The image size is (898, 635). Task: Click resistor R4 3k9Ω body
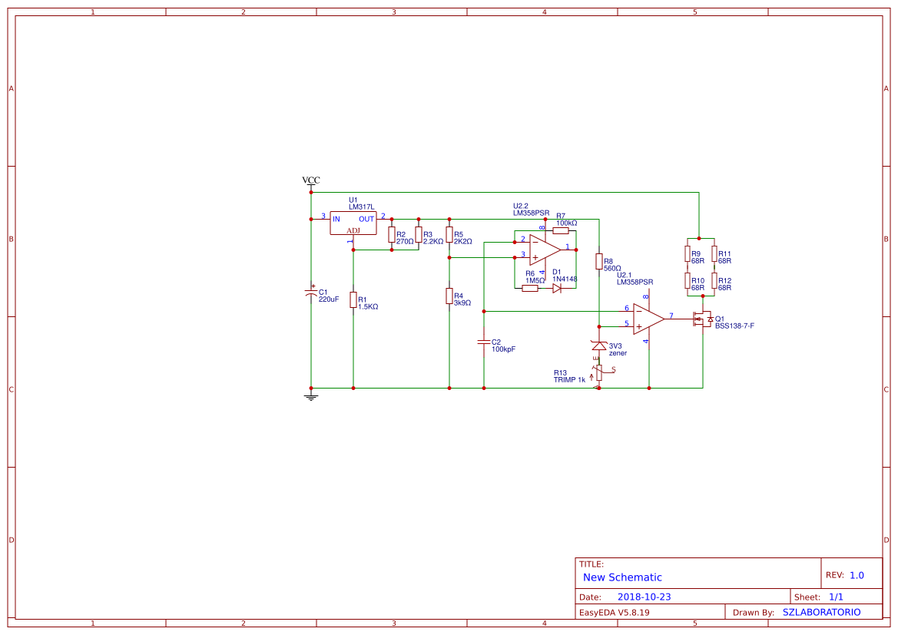point(449,296)
